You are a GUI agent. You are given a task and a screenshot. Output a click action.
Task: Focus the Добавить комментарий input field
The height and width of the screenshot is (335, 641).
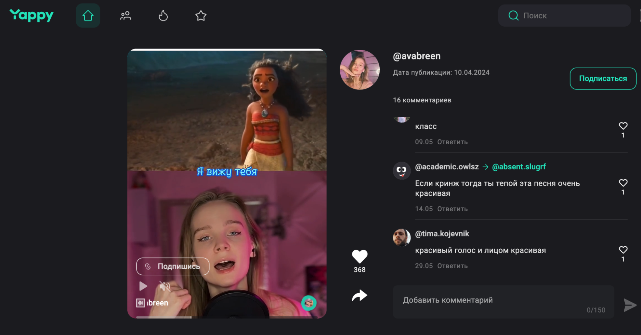click(x=503, y=302)
